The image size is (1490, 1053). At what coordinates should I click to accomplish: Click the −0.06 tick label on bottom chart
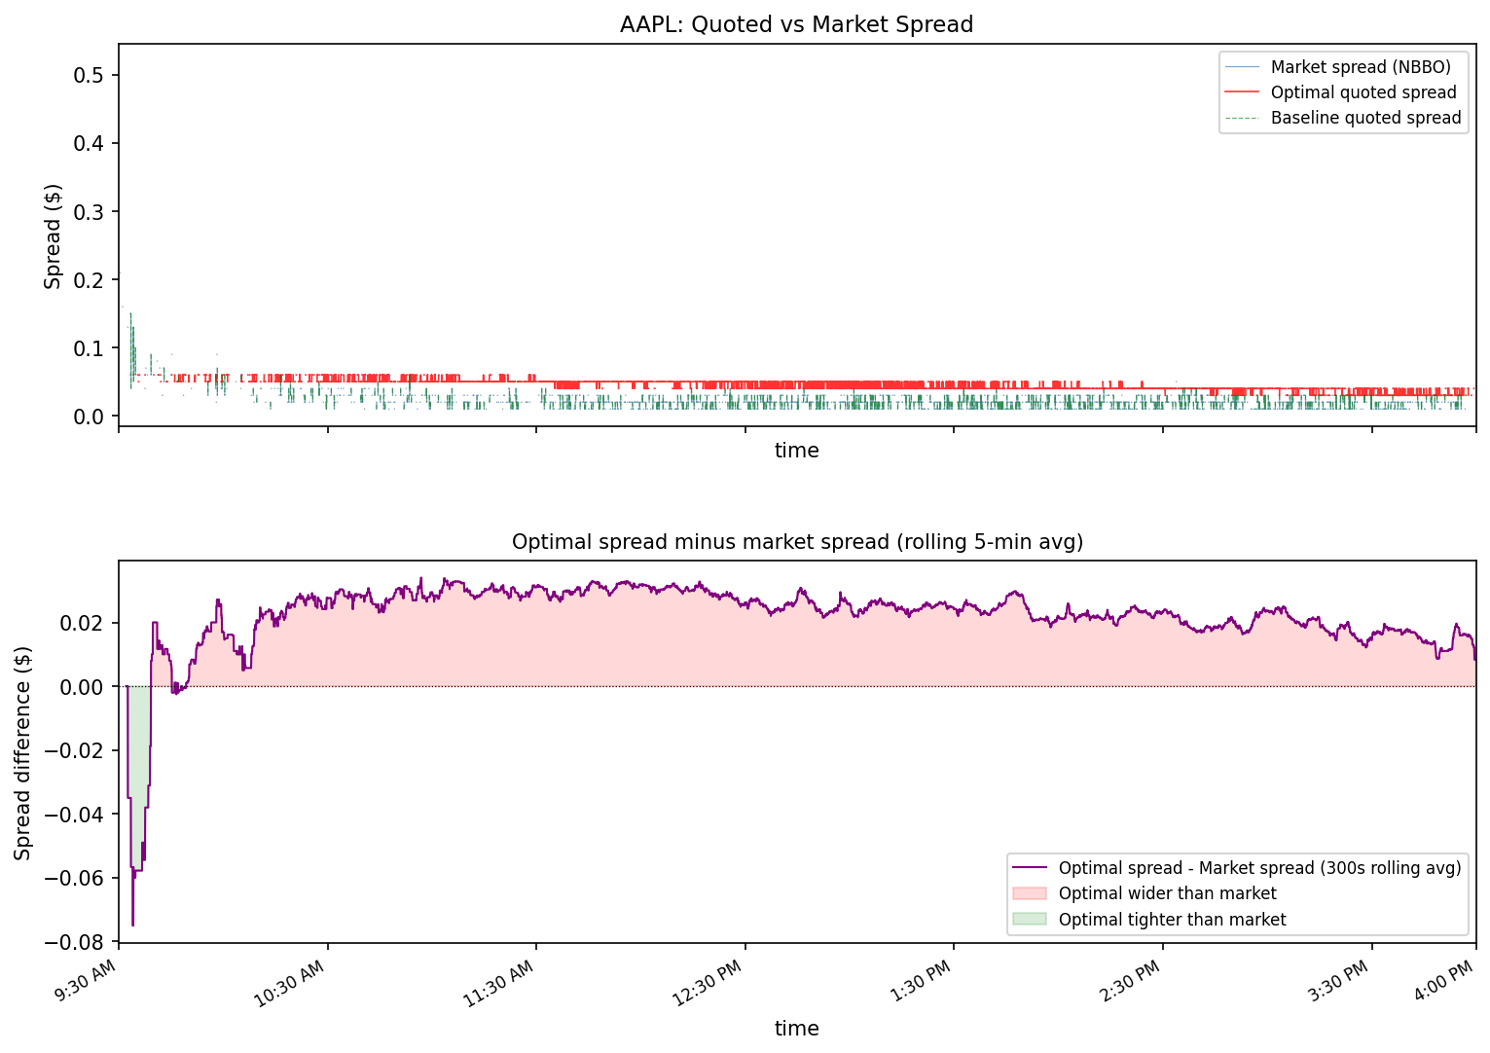75,879
